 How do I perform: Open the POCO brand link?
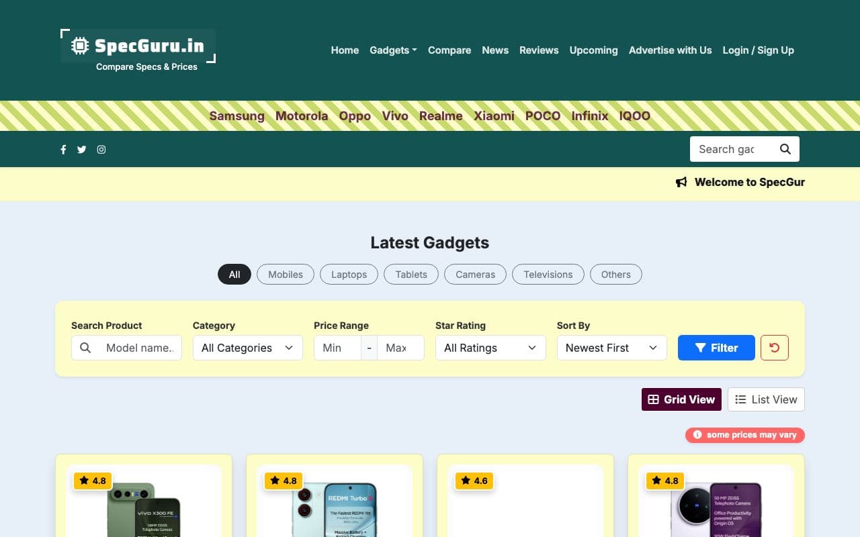point(543,115)
